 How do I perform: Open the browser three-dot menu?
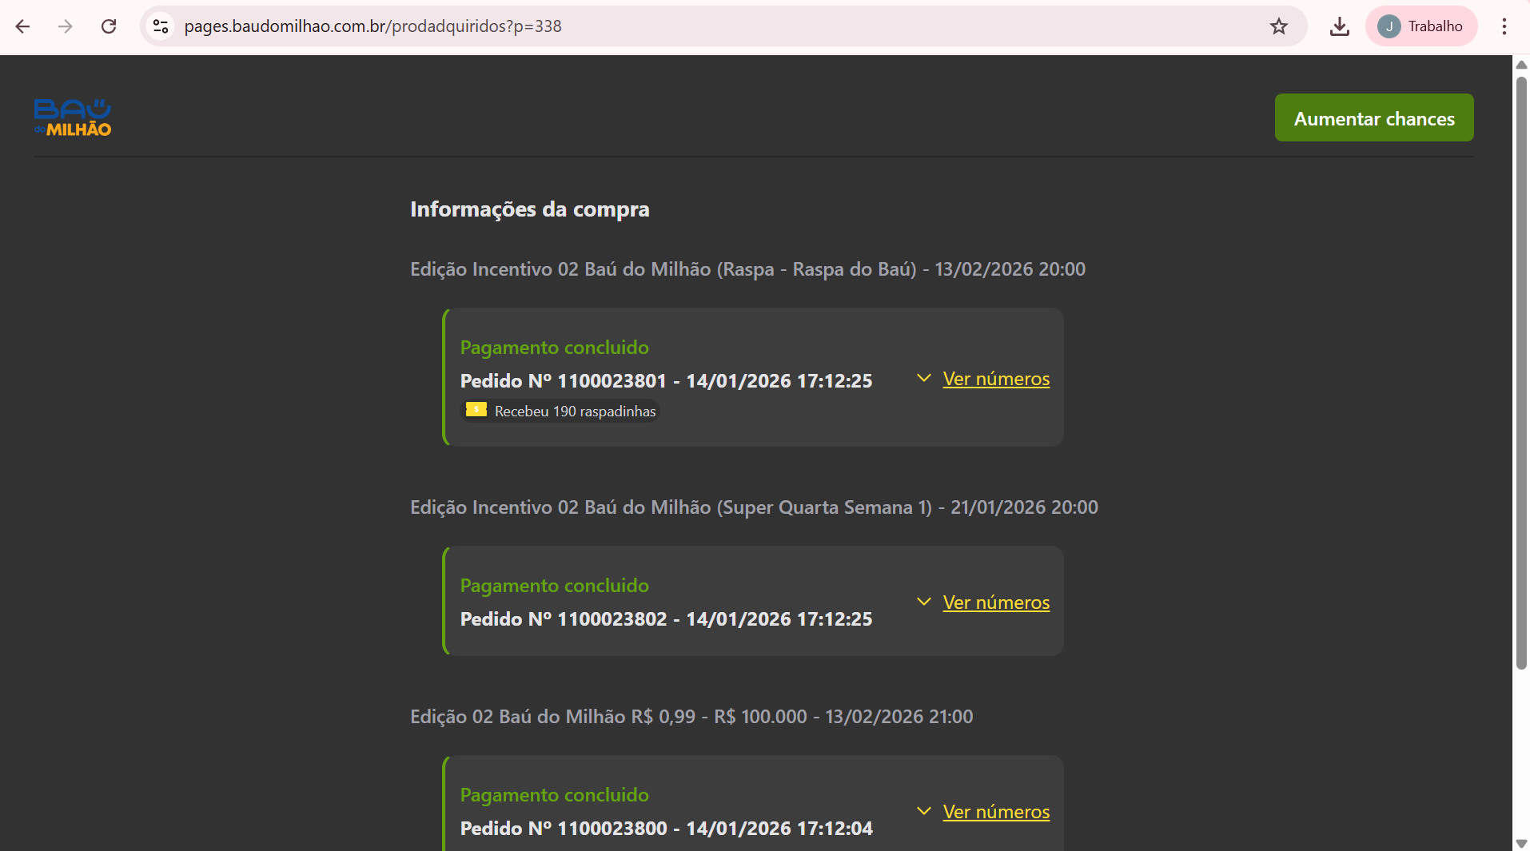click(1505, 26)
